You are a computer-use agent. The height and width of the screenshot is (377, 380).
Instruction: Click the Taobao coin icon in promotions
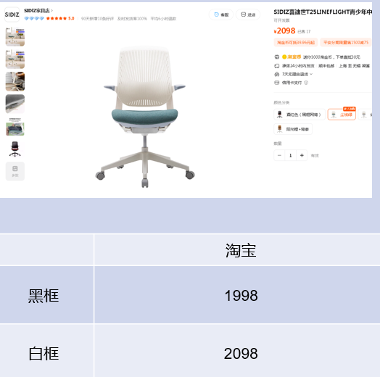[x=284, y=57]
